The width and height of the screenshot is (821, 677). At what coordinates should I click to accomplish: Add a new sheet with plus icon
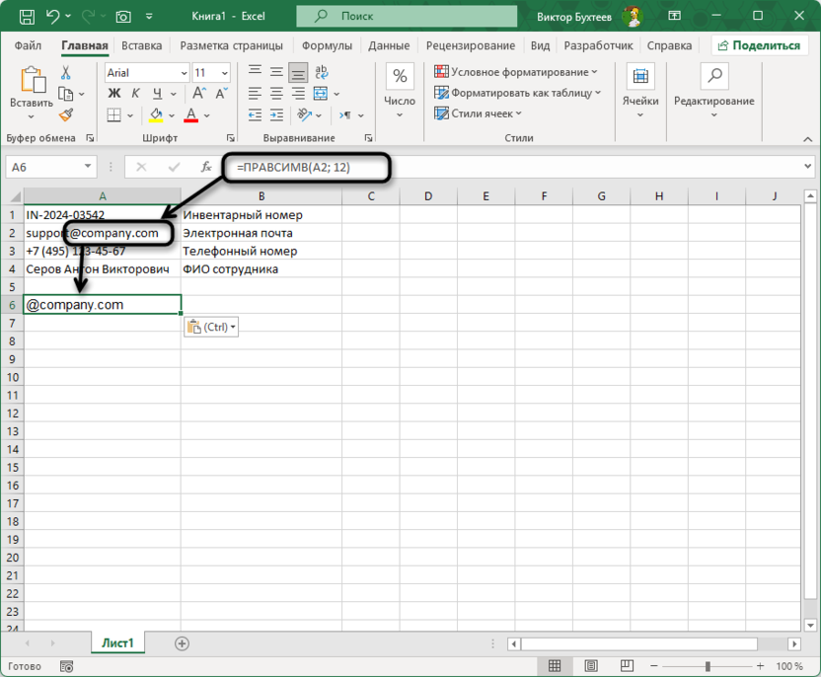[x=182, y=643]
